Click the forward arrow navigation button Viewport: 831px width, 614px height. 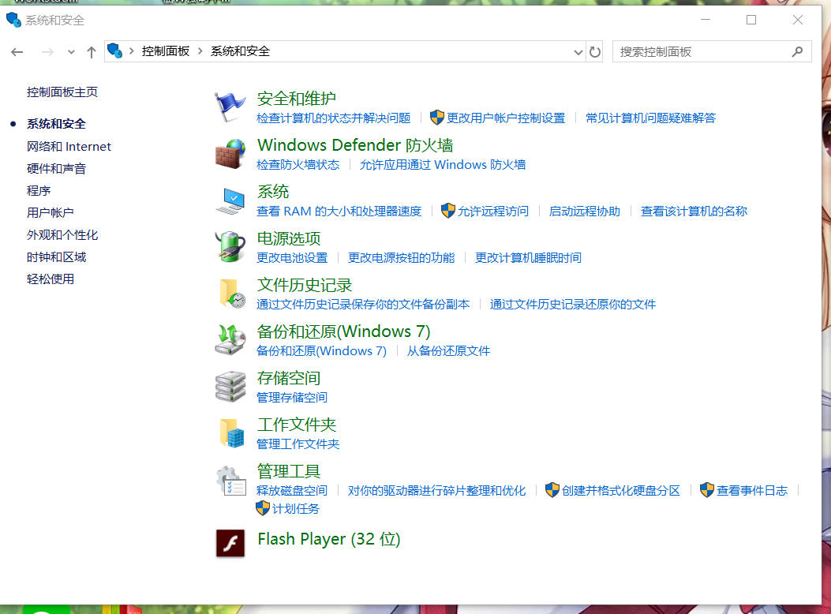(47, 52)
